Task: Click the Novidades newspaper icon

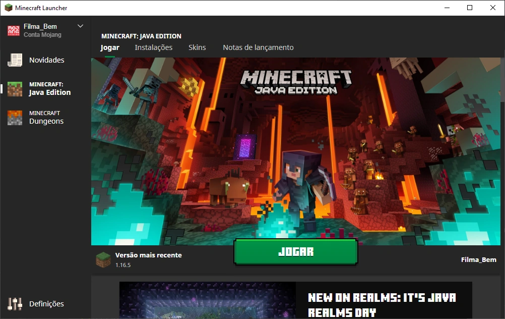Action: coord(15,60)
